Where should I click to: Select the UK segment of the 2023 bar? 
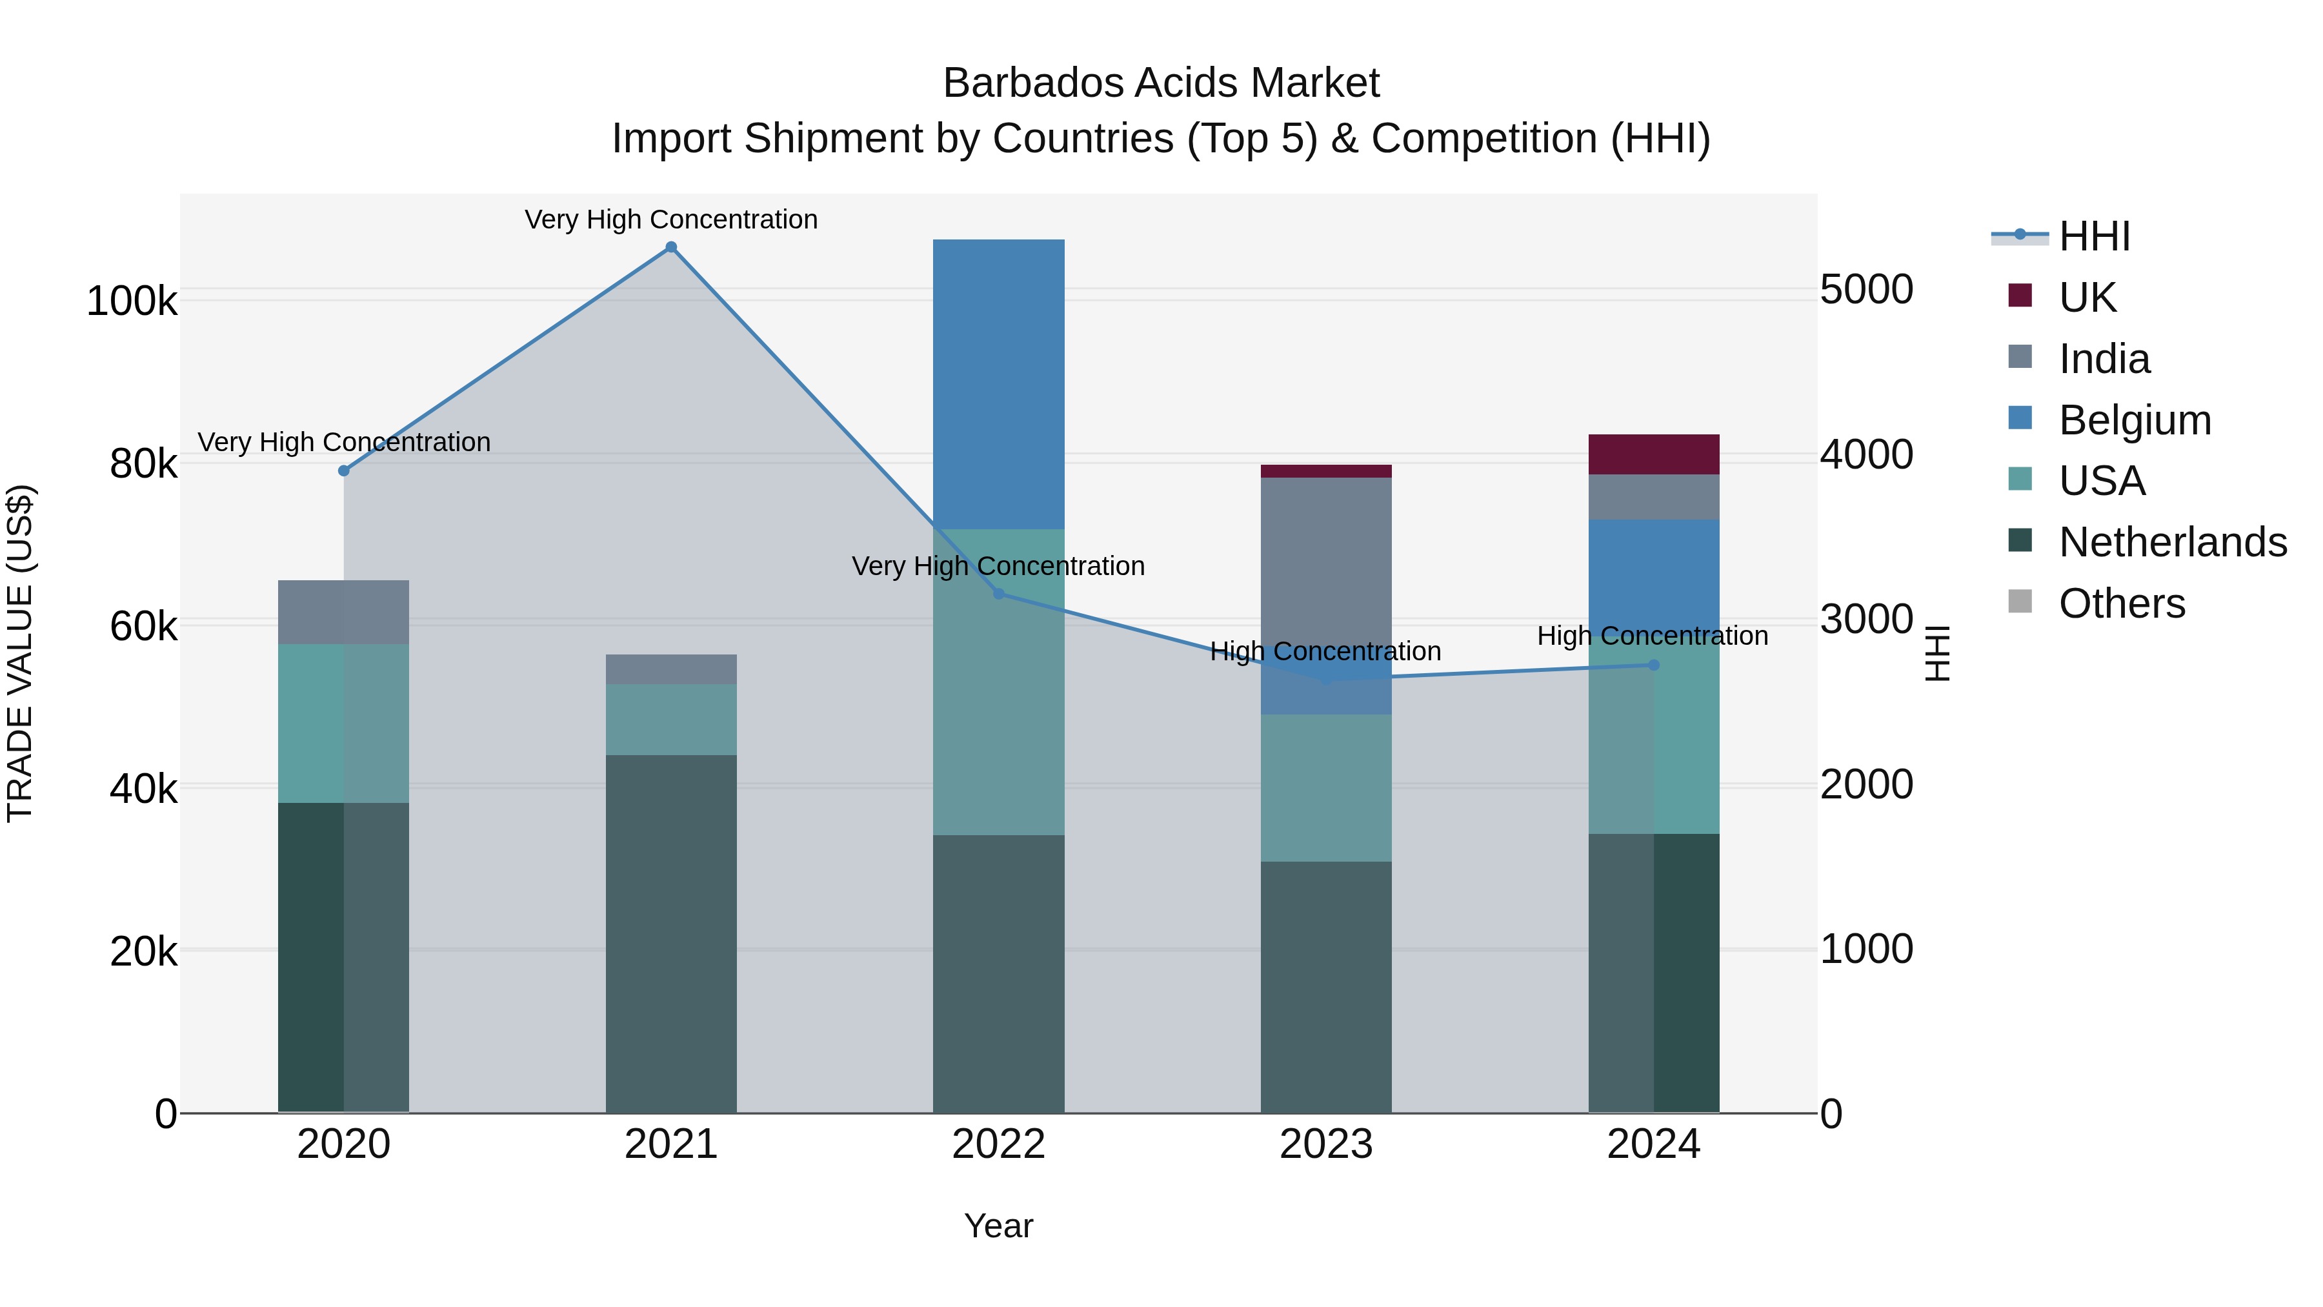click(x=1325, y=472)
